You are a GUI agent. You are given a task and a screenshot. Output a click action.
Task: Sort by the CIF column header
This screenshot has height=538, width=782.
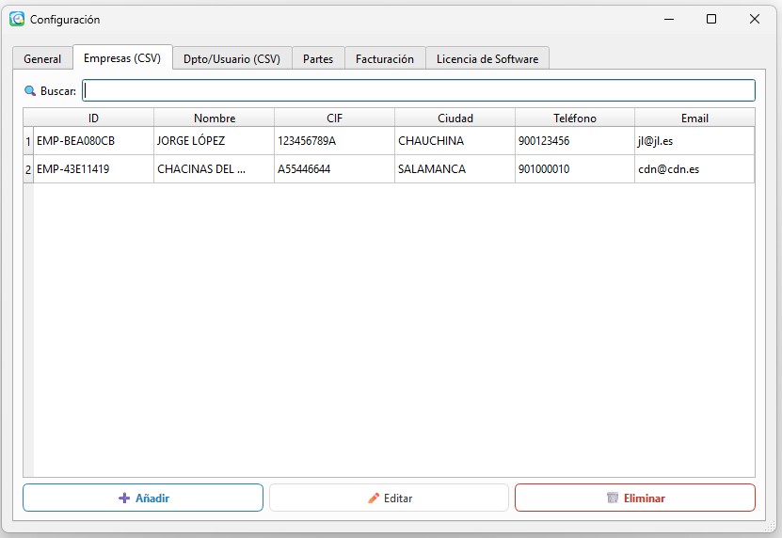335,119
